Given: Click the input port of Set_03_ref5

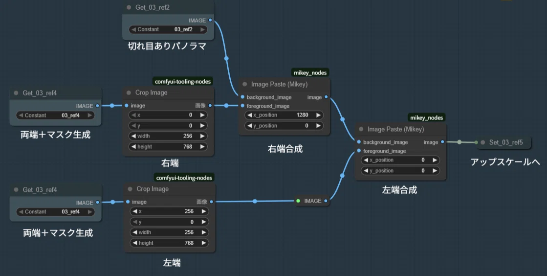Looking at the screenshot, I should (x=476, y=142).
